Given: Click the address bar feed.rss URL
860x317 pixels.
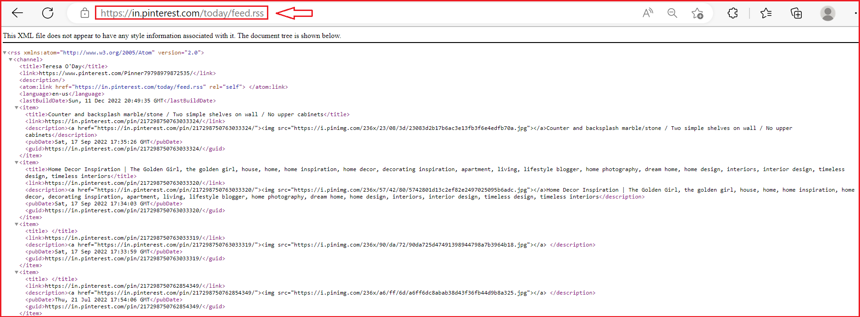Looking at the screenshot, I should click(x=182, y=13).
